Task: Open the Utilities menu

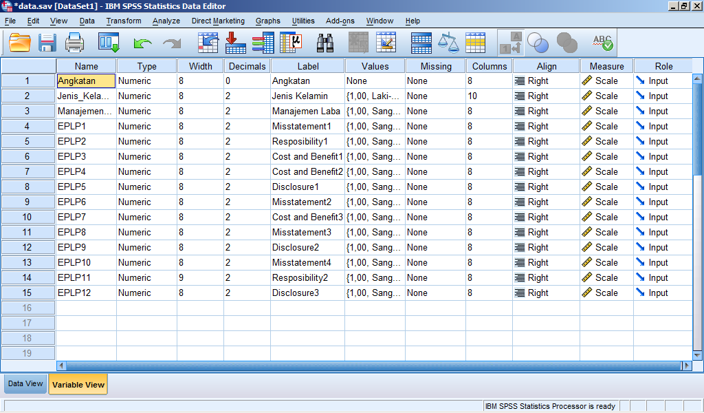Action: pyautogui.click(x=303, y=21)
